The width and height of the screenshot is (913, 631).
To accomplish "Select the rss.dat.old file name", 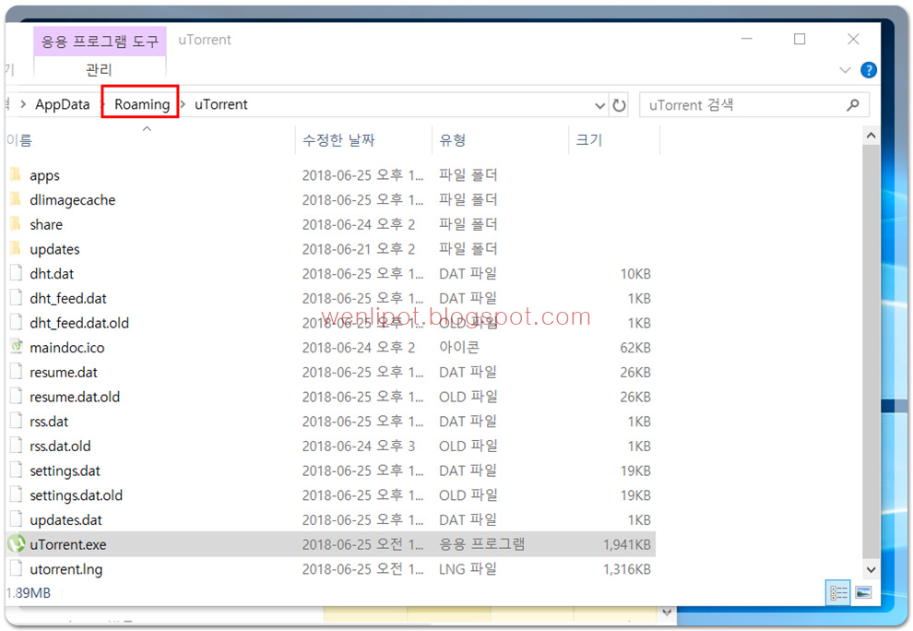I will 60,446.
